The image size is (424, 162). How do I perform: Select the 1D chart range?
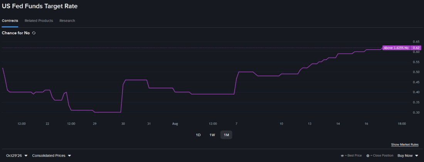(198, 135)
